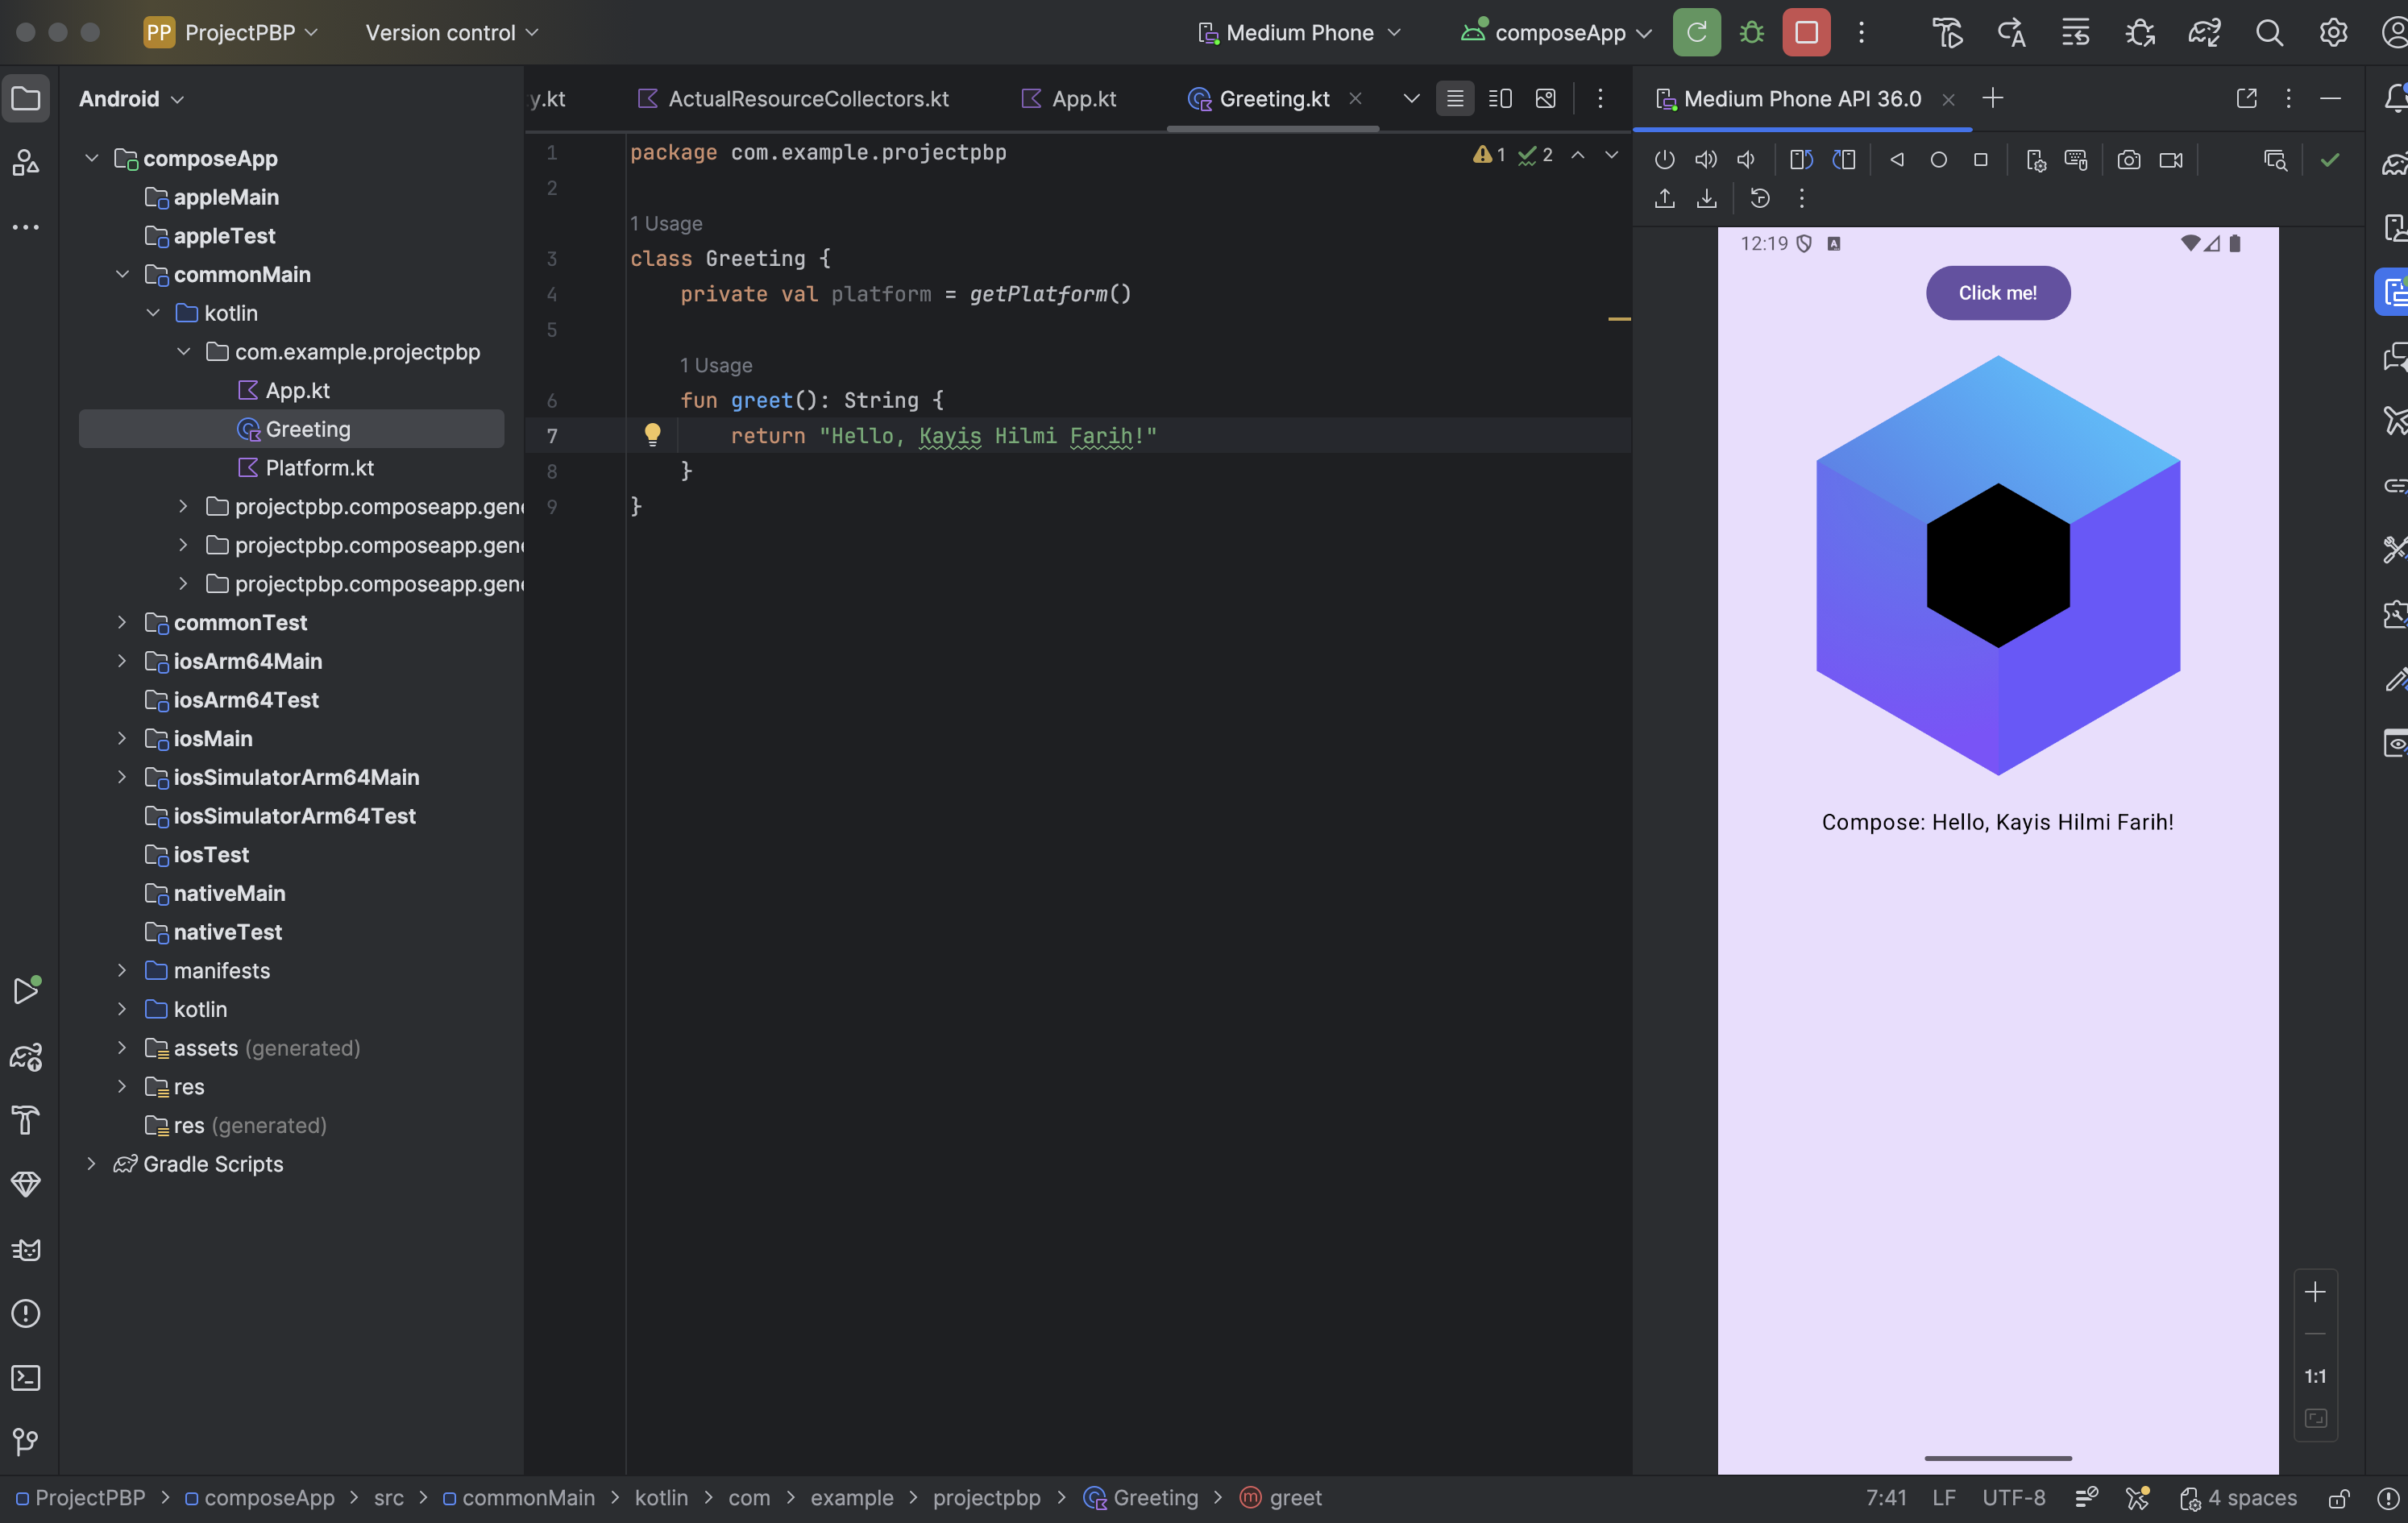
Task: Open the Medium Phone device selector
Action: [x=1299, y=33]
